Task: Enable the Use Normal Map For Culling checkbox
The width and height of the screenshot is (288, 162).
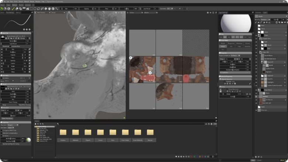Action: tap(2, 144)
